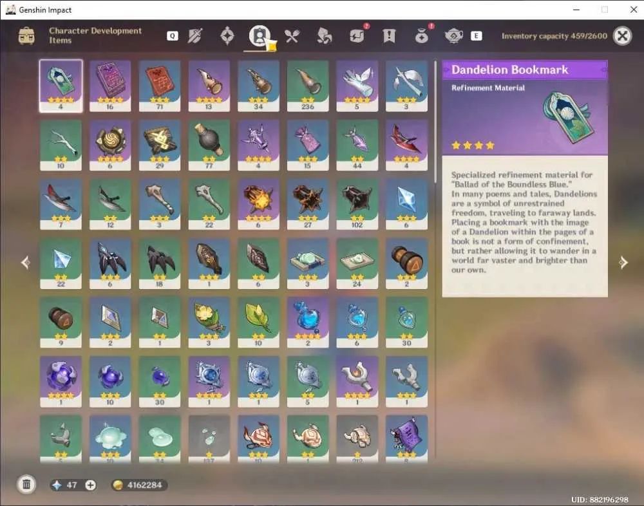Viewport: 644px width, 506px height.
Task: Open the Weapons inventory tab
Action: coord(194,36)
